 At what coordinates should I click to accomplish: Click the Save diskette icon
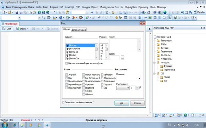(x=17, y=12)
